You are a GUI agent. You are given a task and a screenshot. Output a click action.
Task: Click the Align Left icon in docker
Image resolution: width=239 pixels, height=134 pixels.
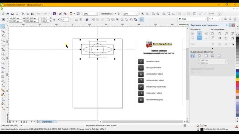[193, 33]
